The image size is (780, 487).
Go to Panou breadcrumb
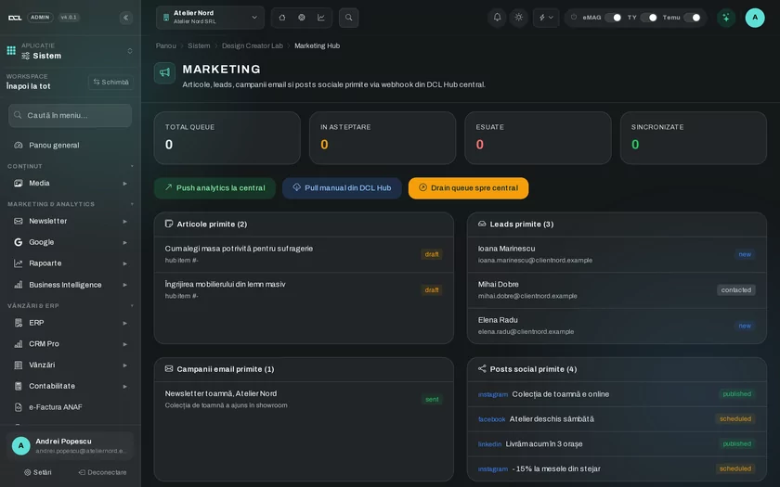click(165, 45)
